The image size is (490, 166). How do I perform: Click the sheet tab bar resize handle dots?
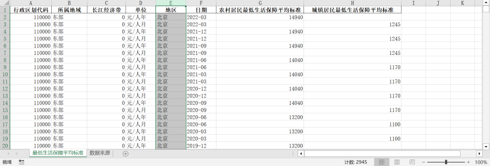click(293, 153)
